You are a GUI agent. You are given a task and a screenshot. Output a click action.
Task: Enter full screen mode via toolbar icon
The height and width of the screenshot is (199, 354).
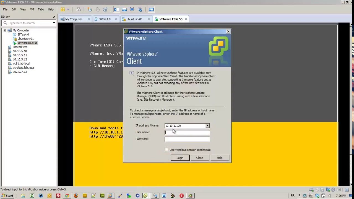pyautogui.click(x=132, y=9)
